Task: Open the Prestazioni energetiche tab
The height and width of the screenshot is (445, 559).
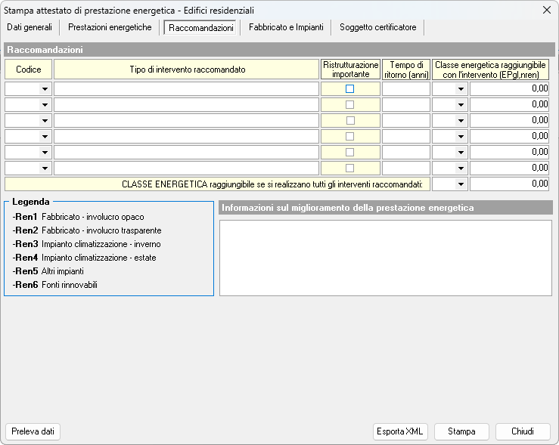Action: tap(110, 27)
